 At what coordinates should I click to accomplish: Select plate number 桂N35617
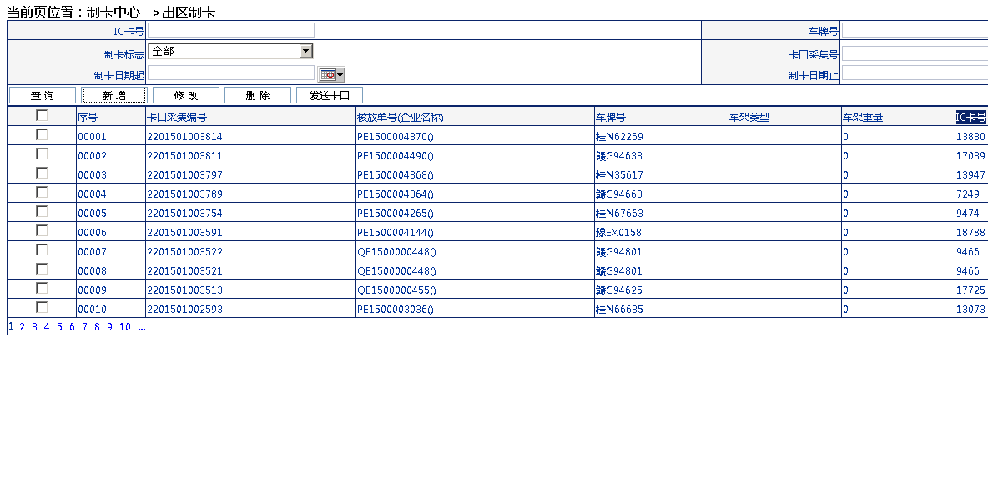pos(619,175)
